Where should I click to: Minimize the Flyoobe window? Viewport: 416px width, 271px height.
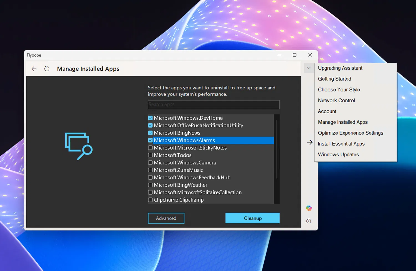pyautogui.click(x=279, y=55)
